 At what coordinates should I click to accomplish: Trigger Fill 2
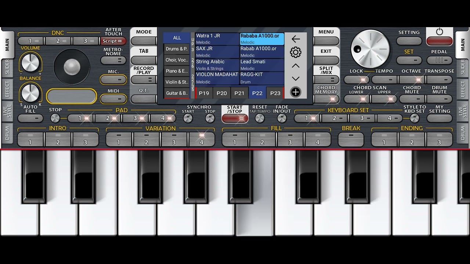click(x=263, y=139)
